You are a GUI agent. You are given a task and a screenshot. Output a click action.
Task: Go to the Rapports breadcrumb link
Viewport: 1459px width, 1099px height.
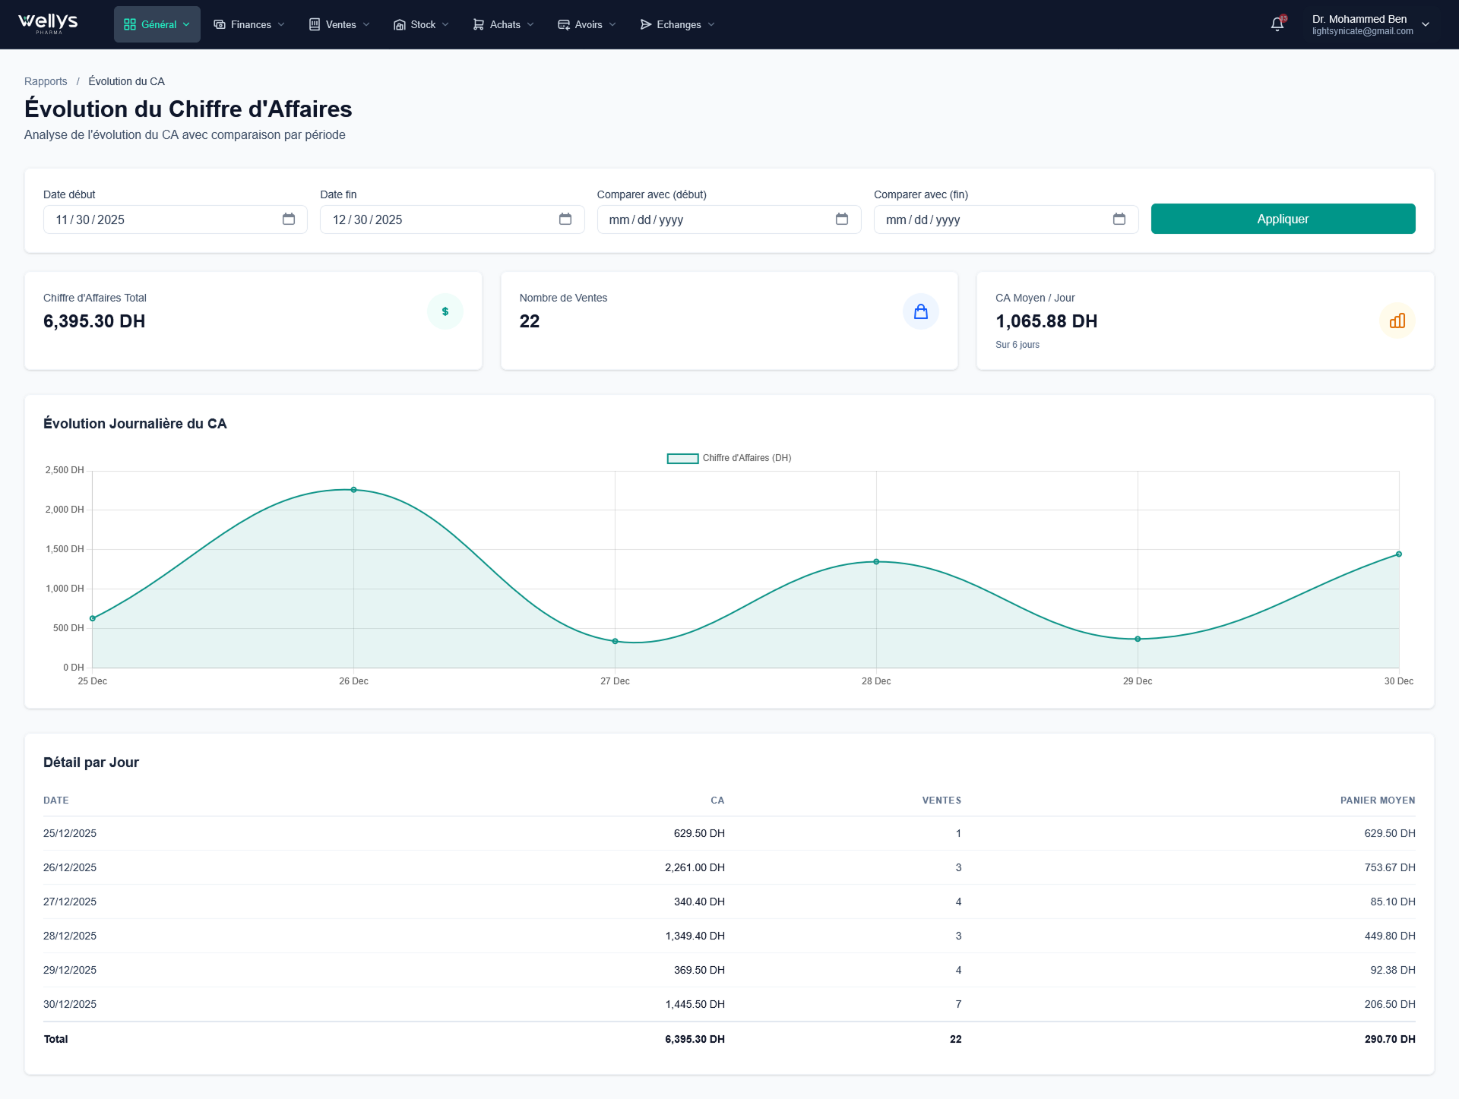pos(46,81)
